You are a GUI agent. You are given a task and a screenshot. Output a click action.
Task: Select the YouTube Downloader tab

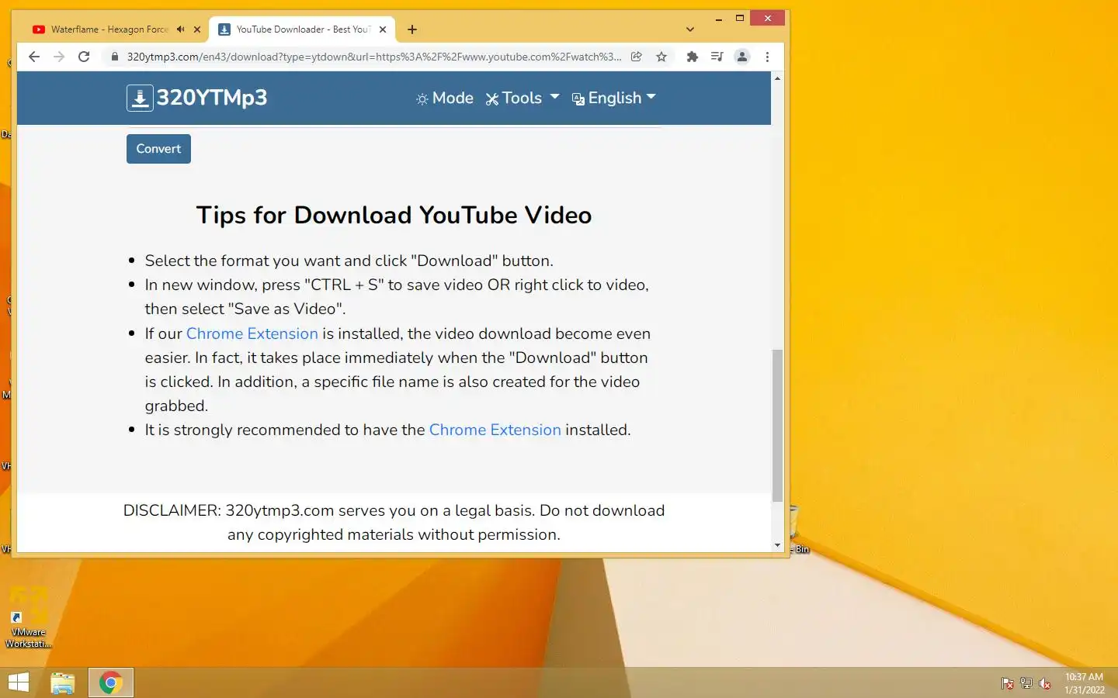303,29
